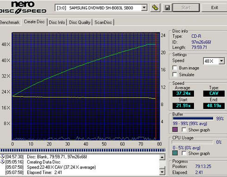The width and height of the screenshot is (227, 177).
Task: Click the Start button
Action: [186, 7]
